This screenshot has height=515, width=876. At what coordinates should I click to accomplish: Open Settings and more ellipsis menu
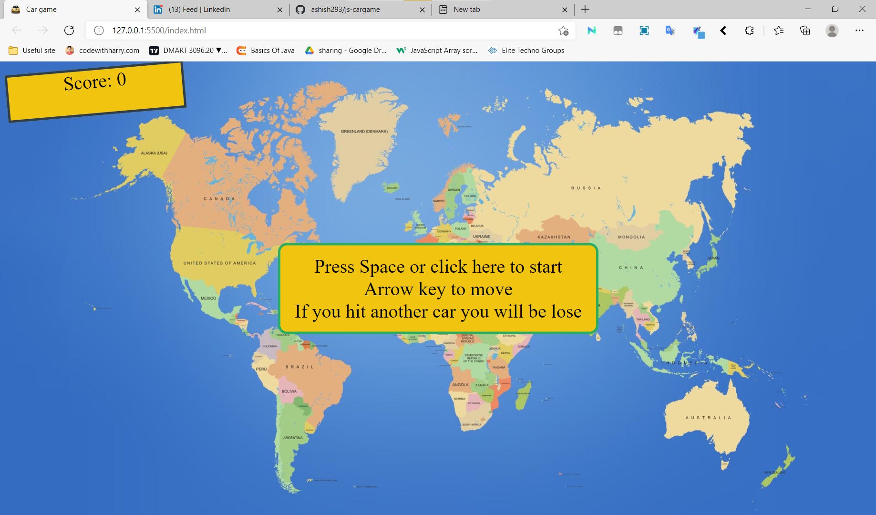[859, 31]
